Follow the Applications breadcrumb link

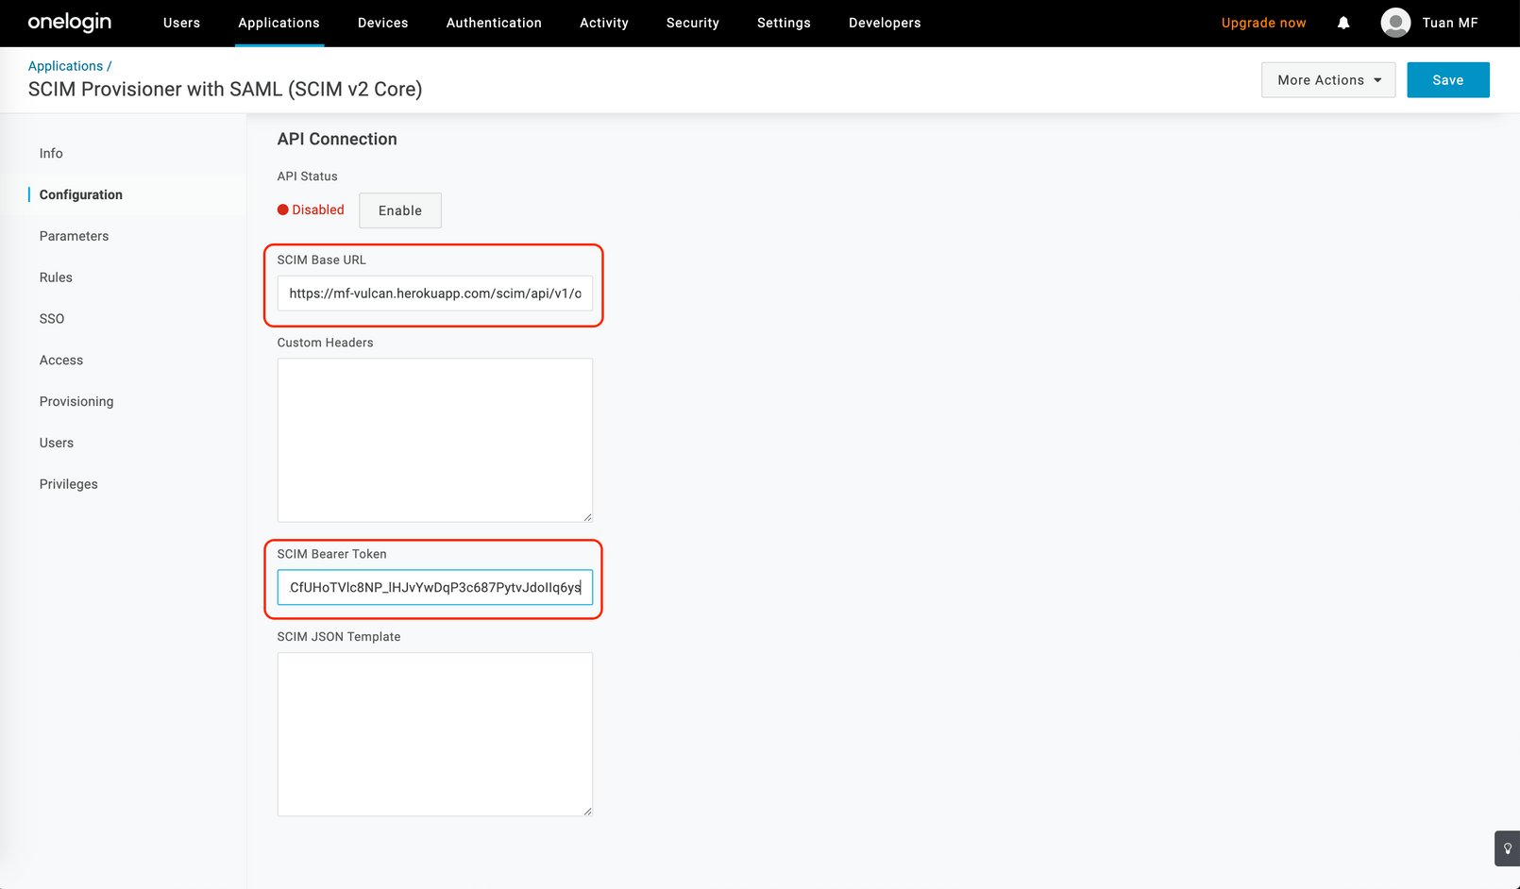pos(65,66)
